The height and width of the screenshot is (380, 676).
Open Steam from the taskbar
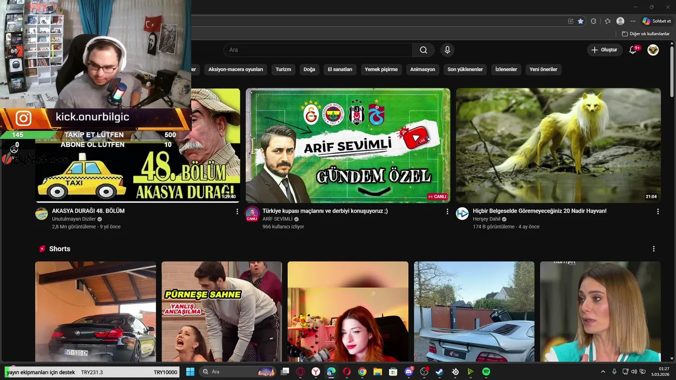pyautogui.click(x=439, y=372)
